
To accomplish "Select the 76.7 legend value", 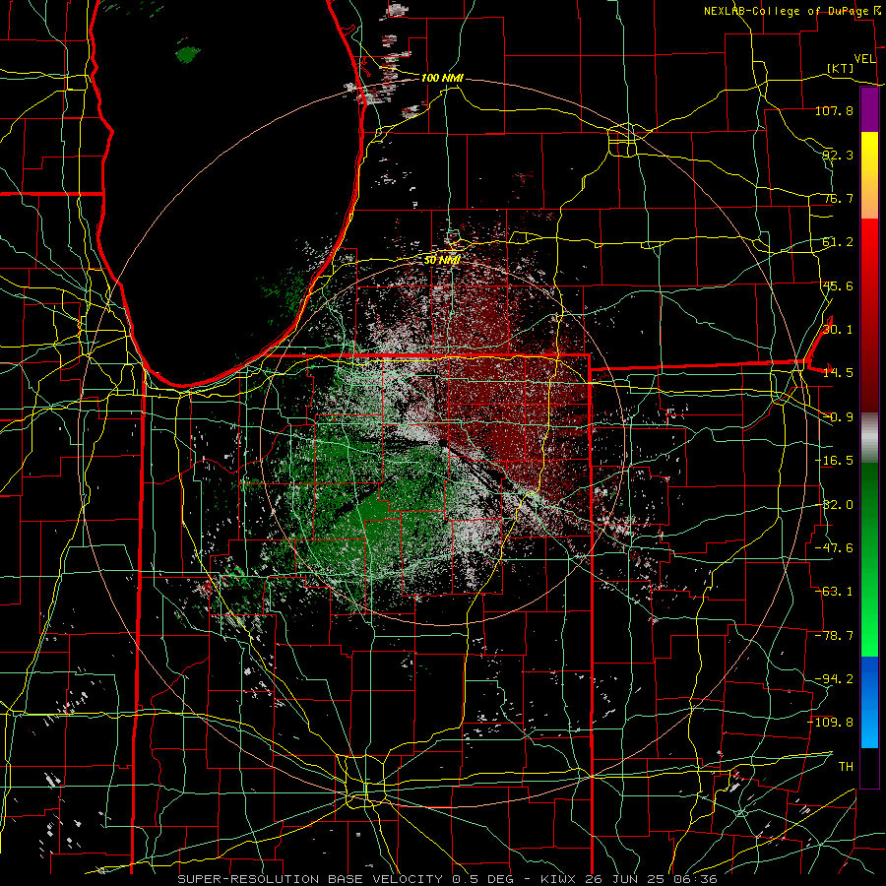I will pyautogui.click(x=838, y=198).
